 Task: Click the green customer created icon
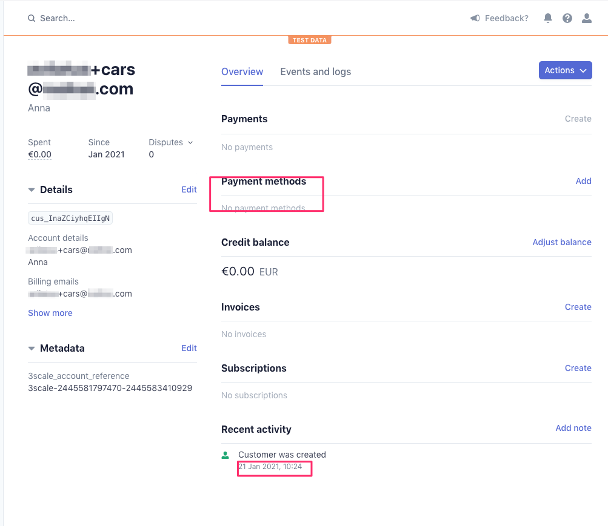tap(225, 455)
